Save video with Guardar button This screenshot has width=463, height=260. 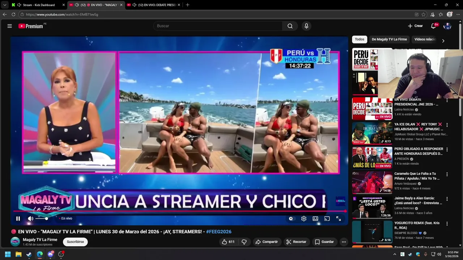(x=324, y=242)
